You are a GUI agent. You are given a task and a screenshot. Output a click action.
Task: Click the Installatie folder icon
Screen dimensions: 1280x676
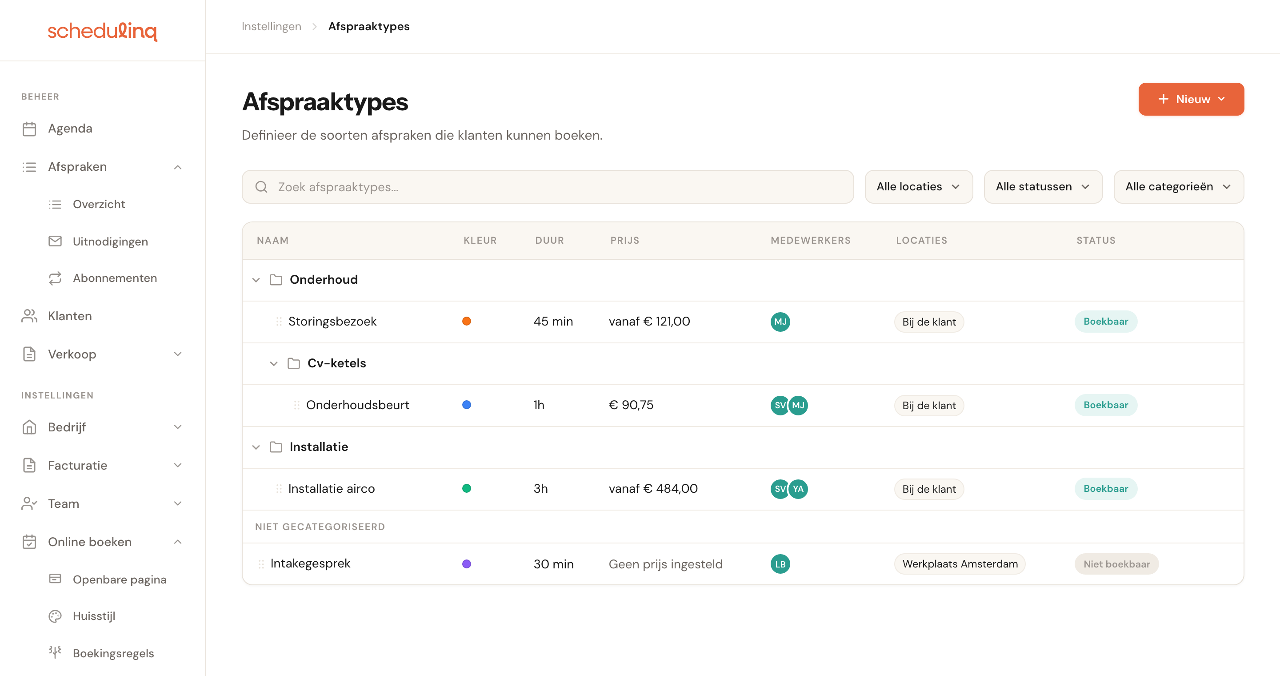(x=276, y=447)
